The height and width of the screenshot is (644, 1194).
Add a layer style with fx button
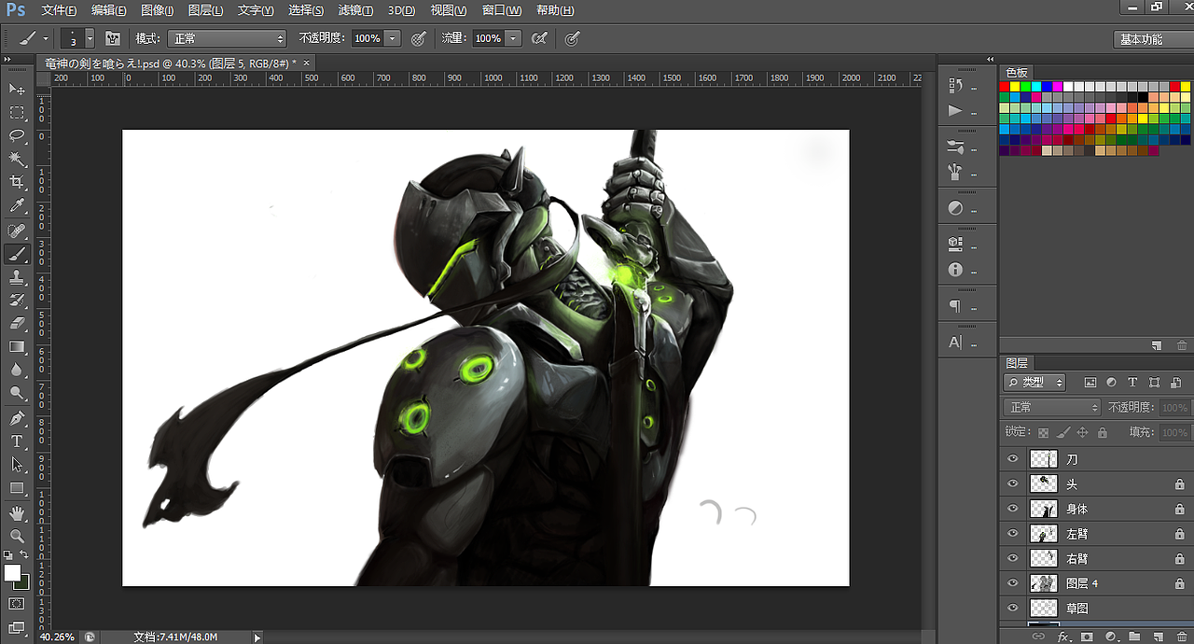click(1063, 637)
